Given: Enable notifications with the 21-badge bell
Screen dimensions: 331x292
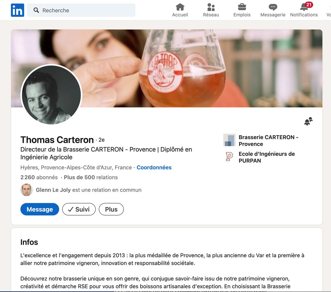Looking at the screenshot, I should 303,9.
